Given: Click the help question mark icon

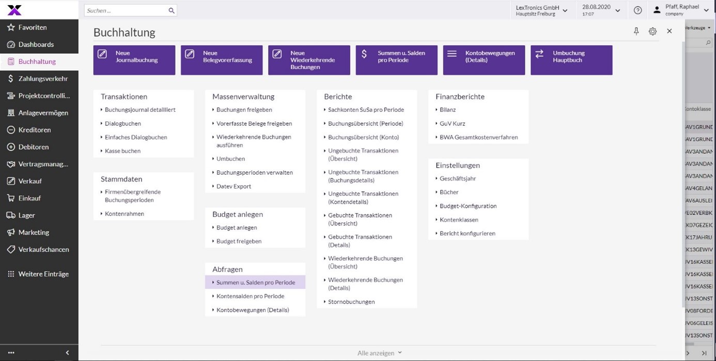Looking at the screenshot, I should 637,10.
